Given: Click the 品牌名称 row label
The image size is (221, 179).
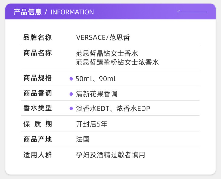Looking at the screenshot, I should coord(38,38).
